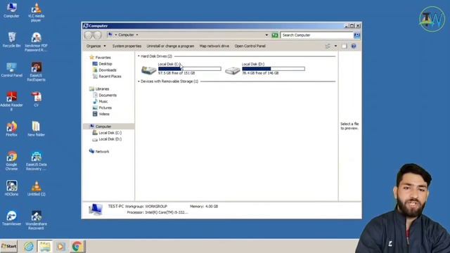Open Documents library in sidebar

pos(105,96)
